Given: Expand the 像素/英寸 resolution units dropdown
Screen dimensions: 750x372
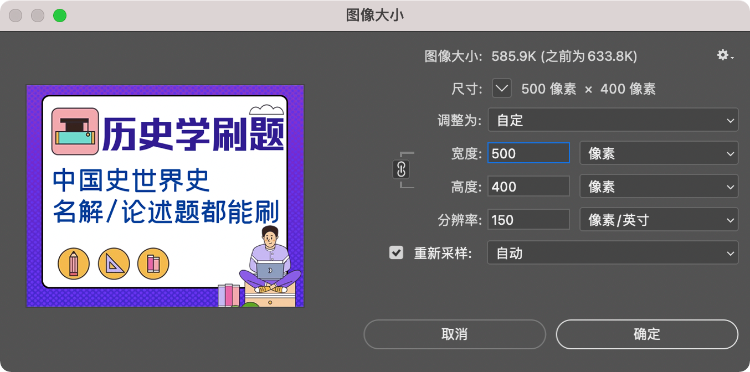Looking at the screenshot, I should 659,220.
